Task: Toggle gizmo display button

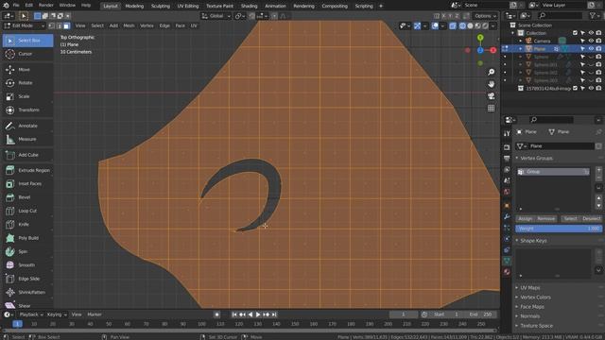Action: (x=417, y=25)
